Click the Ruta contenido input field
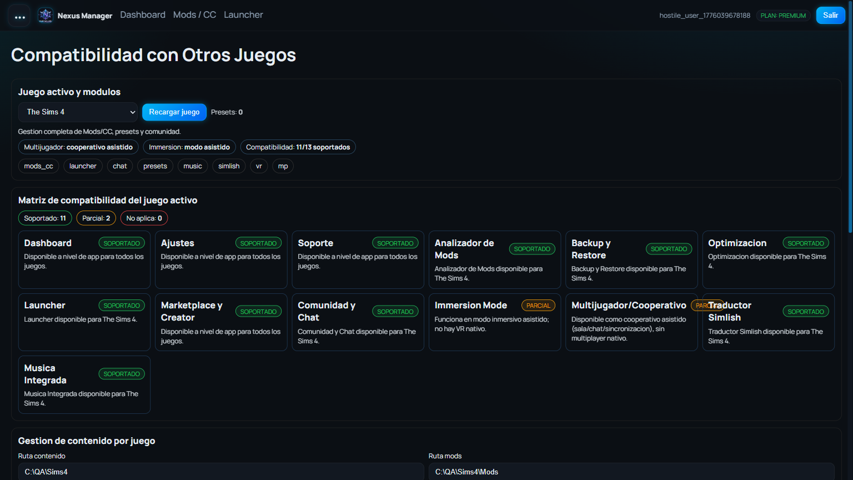The height and width of the screenshot is (480, 853). pyautogui.click(x=221, y=472)
